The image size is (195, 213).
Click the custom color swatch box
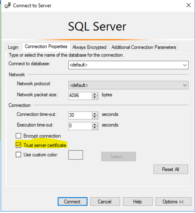point(76,155)
